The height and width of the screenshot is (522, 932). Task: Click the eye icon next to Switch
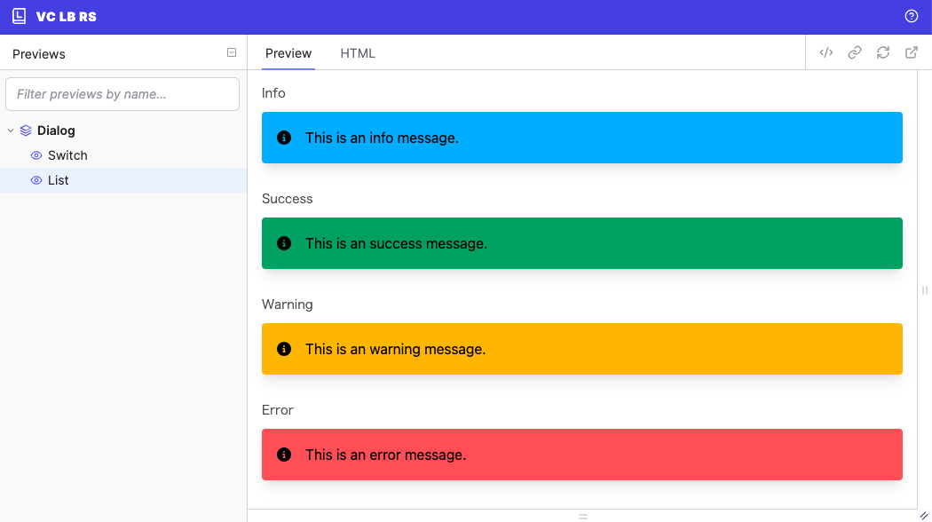click(35, 155)
